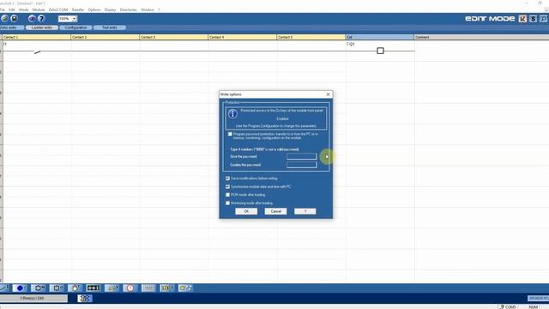The height and width of the screenshot is (309, 549).
Task: Close the Write options dialog
Action: point(328,94)
